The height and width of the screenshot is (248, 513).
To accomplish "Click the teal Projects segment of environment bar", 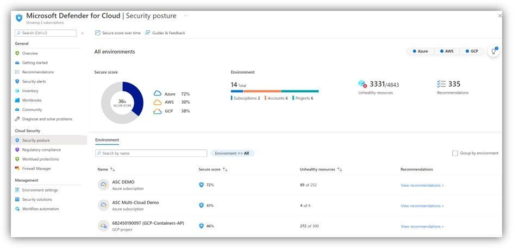I will click(x=300, y=91).
